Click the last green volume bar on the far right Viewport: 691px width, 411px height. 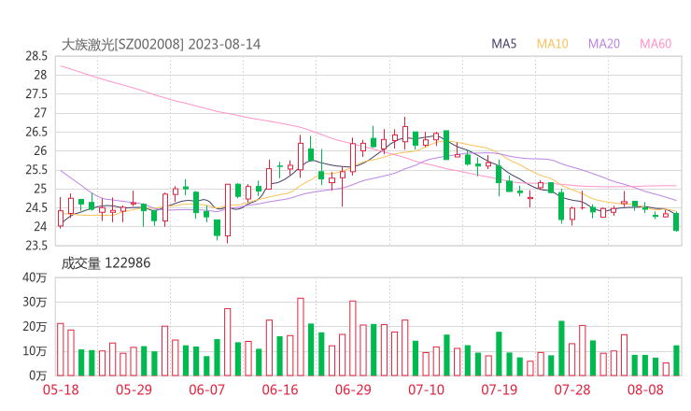(x=676, y=361)
